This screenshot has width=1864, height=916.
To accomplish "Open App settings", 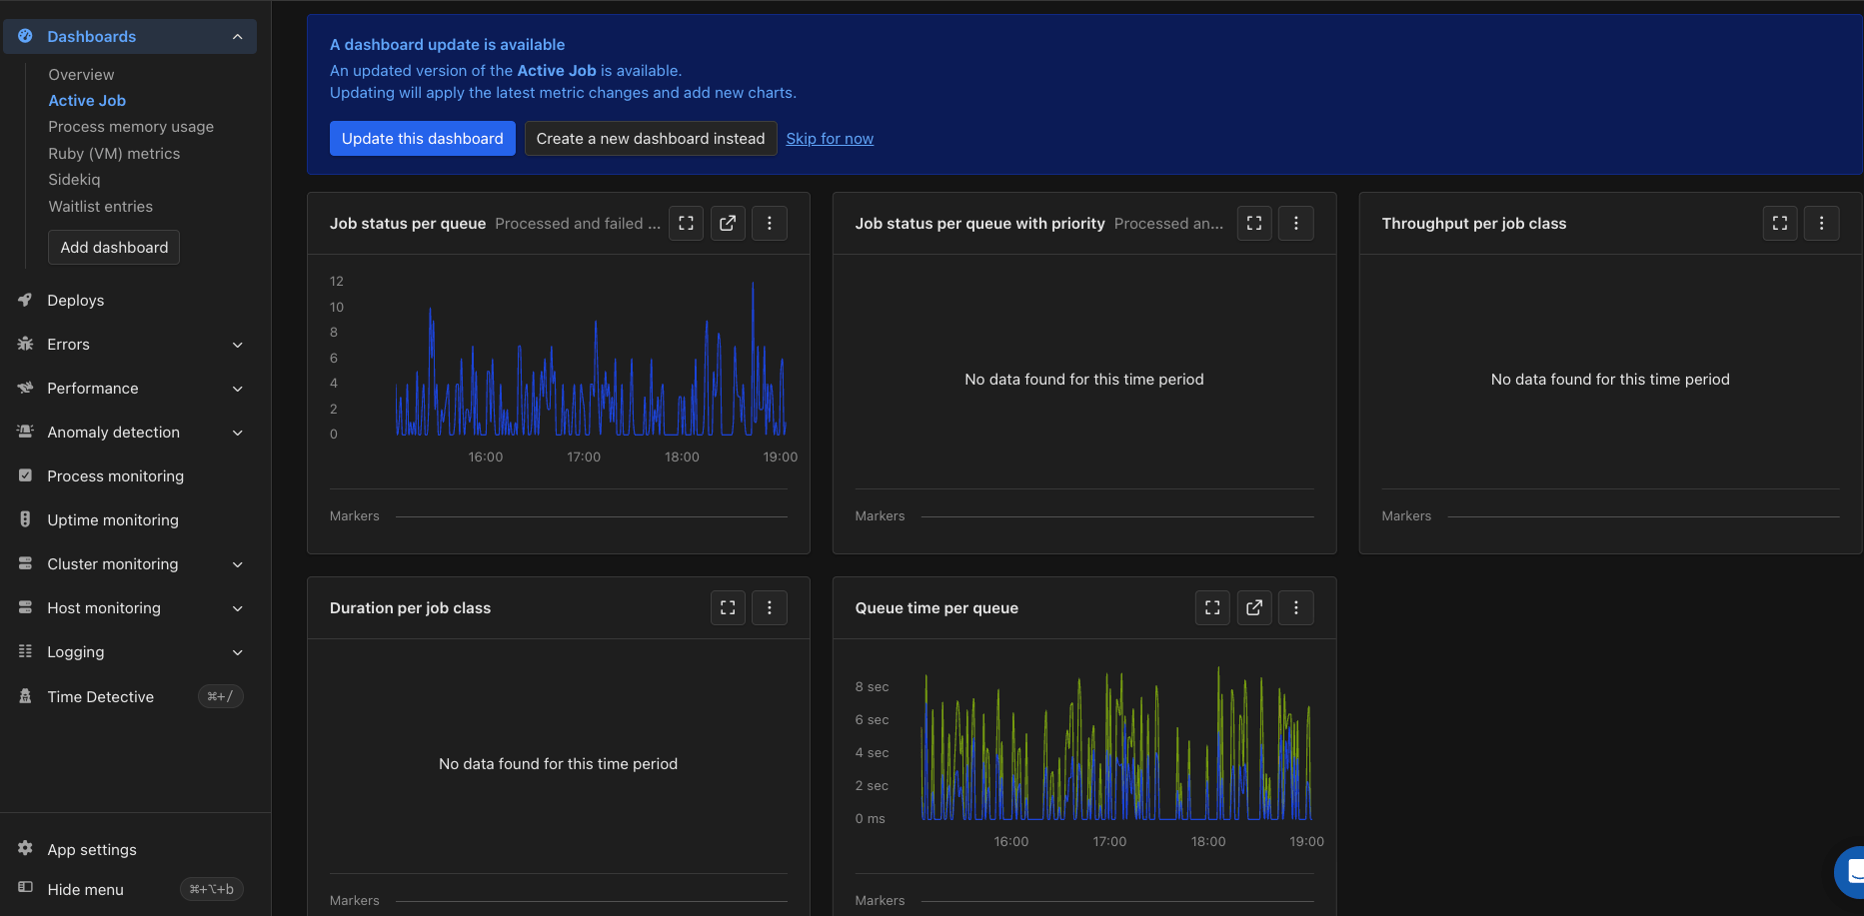I will pyautogui.click(x=92, y=850).
